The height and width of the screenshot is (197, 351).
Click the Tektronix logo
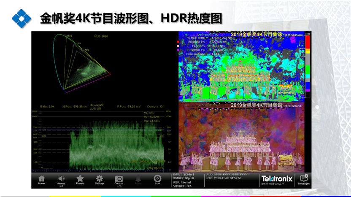click(276, 178)
